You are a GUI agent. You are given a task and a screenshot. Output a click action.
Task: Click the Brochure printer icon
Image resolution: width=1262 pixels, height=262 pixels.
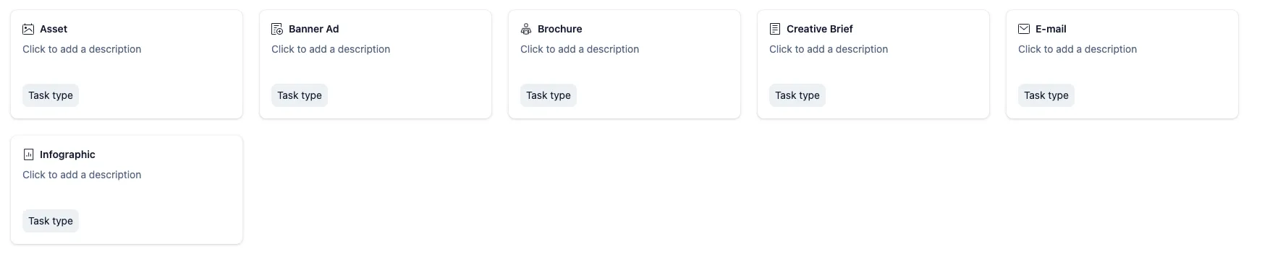(x=526, y=29)
